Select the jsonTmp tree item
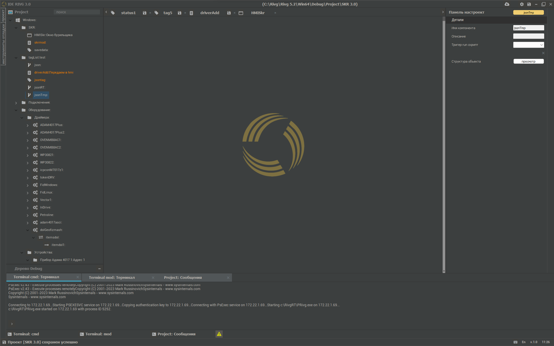The height and width of the screenshot is (346, 554). point(41,95)
